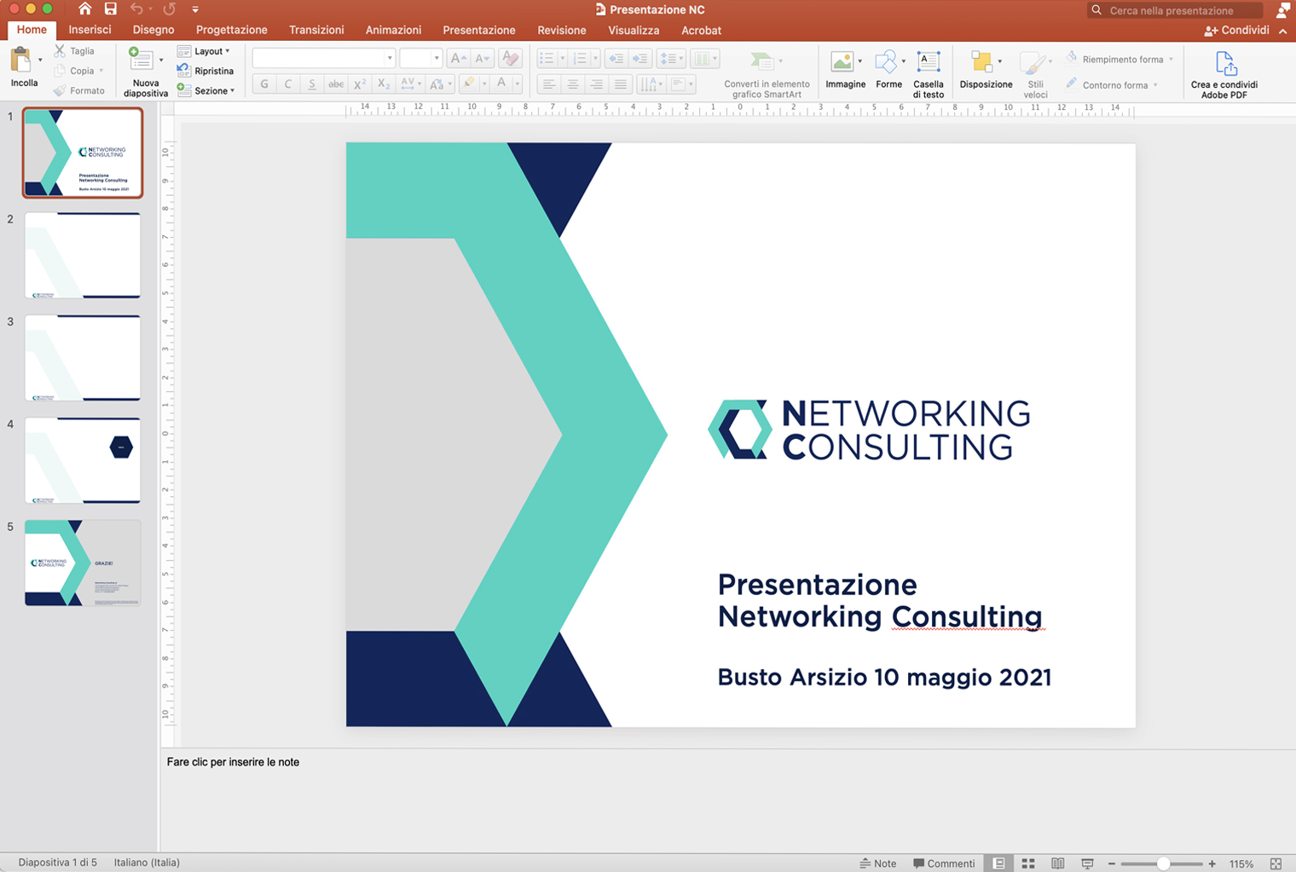Cut selection with Taglia

74,51
